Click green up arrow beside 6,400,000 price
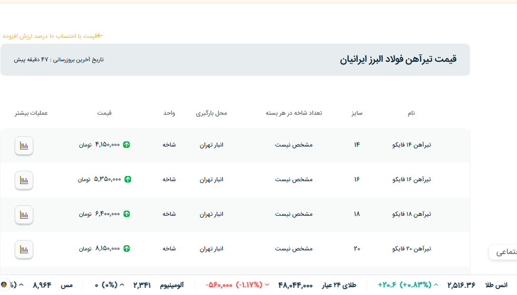Image resolution: width=517 pixels, height=295 pixels. 126,214
